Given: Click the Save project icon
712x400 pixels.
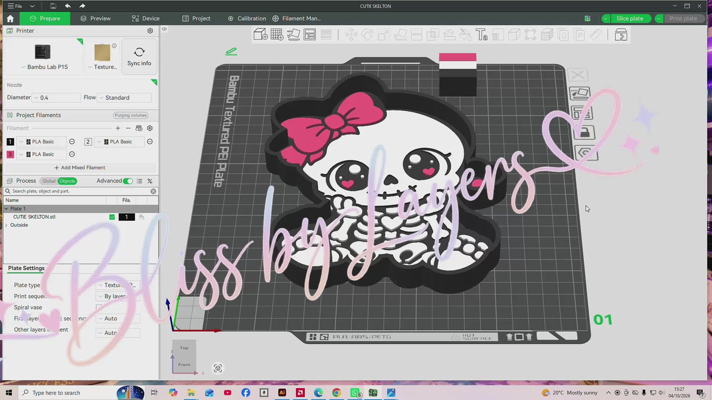Looking at the screenshot, I should [x=53, y=6].
